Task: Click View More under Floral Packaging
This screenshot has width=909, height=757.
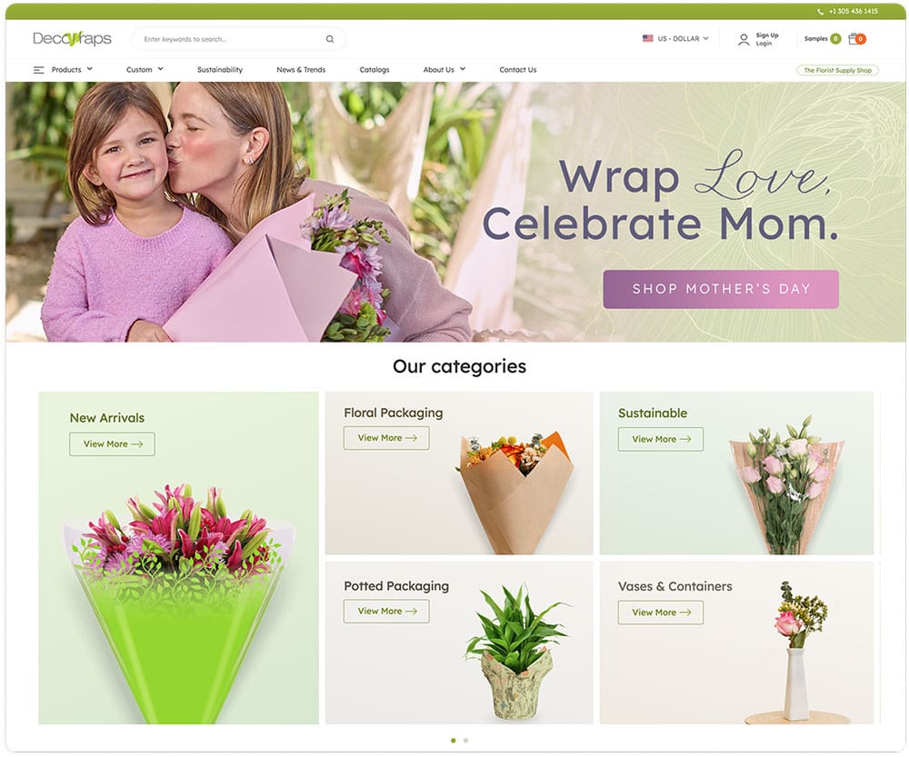Action: tap(386, 438)
